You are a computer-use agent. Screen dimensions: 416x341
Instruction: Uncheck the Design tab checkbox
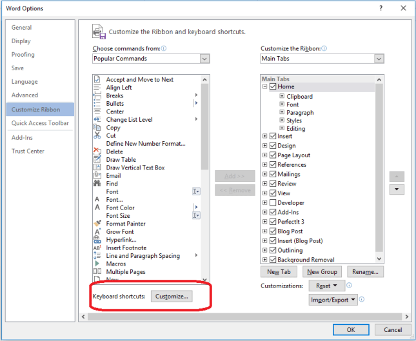pos(273,146)
